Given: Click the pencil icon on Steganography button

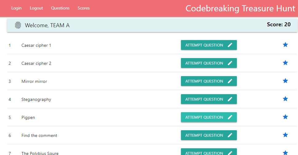Looking at the screenshot, I should [230, 99].
